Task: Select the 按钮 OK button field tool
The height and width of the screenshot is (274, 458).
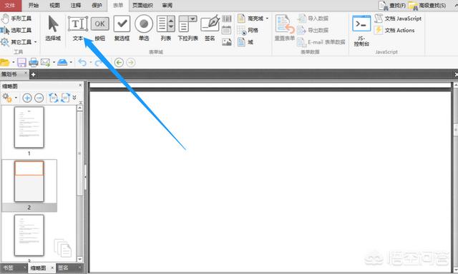Action: pos(100,29)
